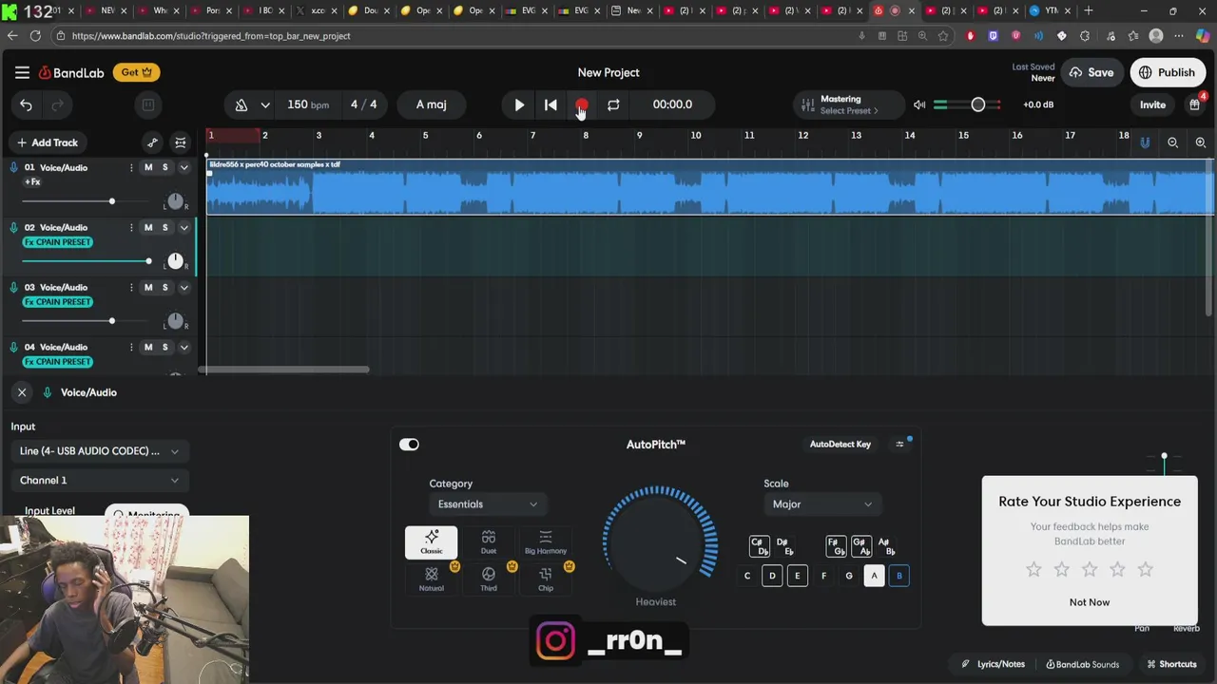Open the metronome options dropdown arrow

pyautogui.click(x=265, y=104)
